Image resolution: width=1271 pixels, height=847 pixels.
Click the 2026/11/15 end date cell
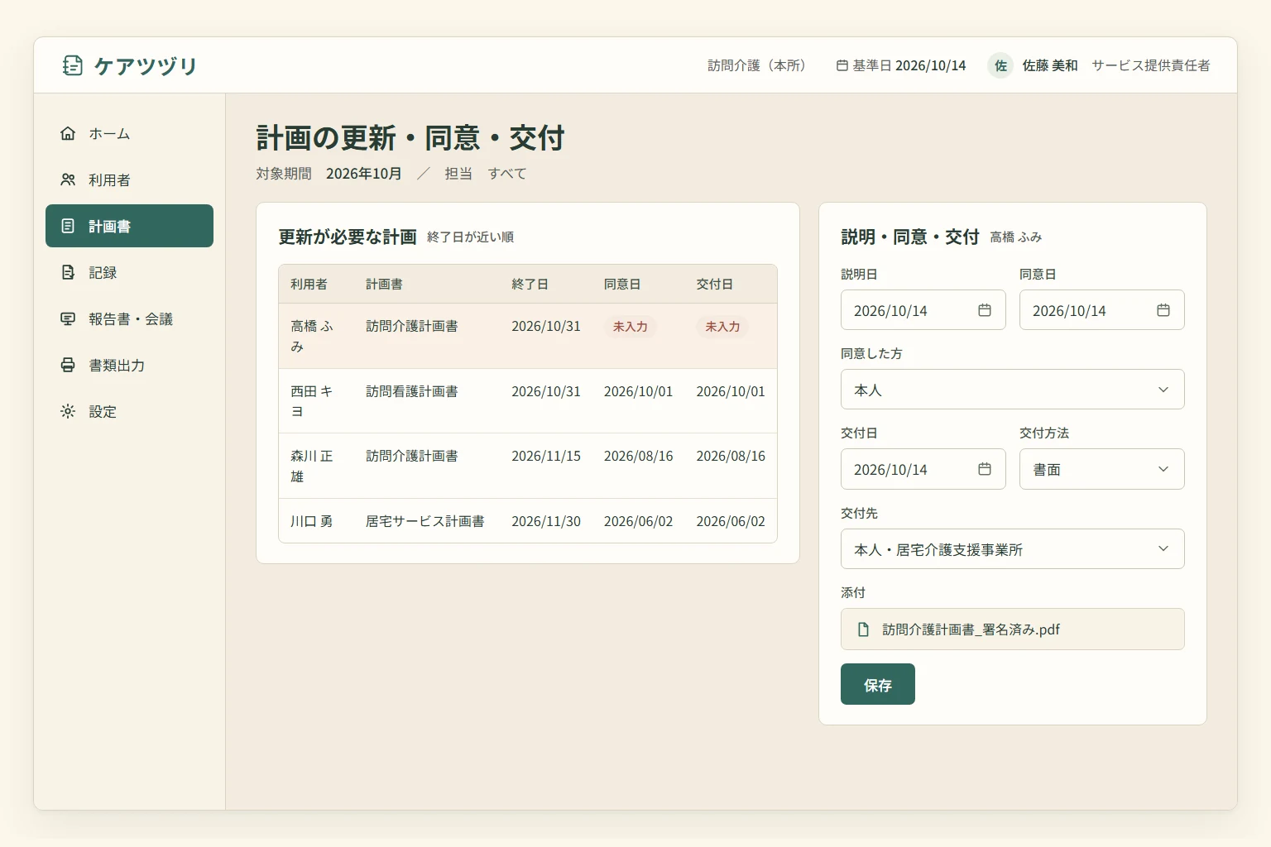pyautogui.click(x=546, y=456)
